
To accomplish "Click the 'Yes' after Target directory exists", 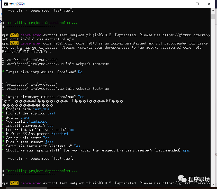I will coord(81,97).
